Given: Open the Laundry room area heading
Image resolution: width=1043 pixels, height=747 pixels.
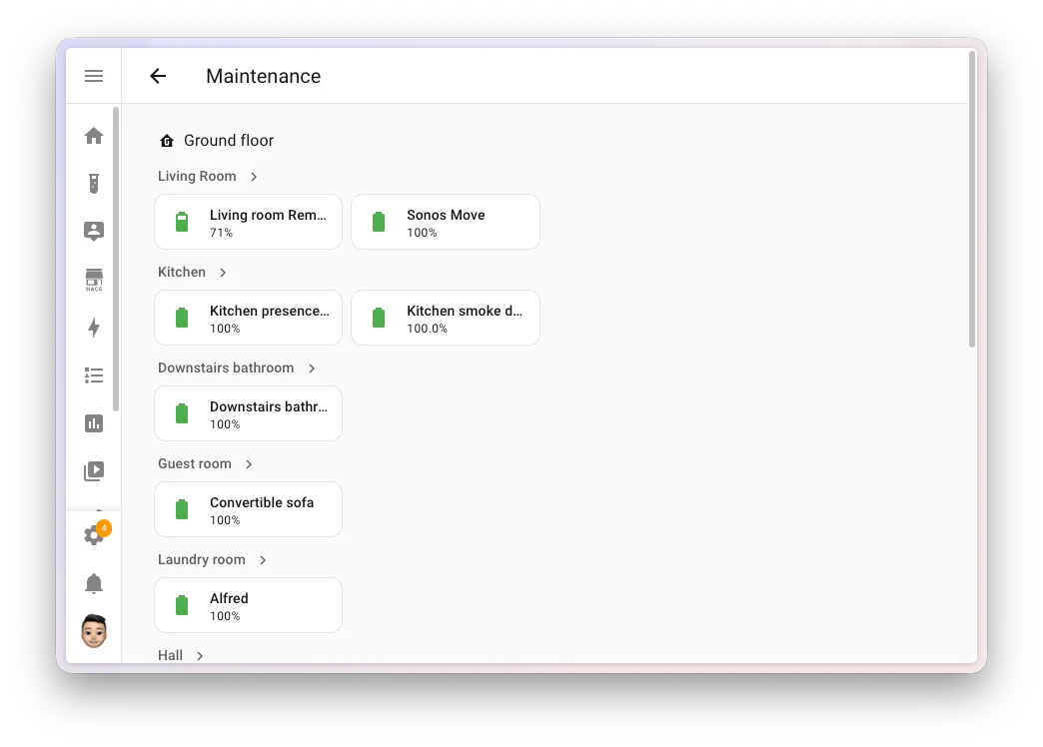Looking at the screenshot, I should coord(202,559).
